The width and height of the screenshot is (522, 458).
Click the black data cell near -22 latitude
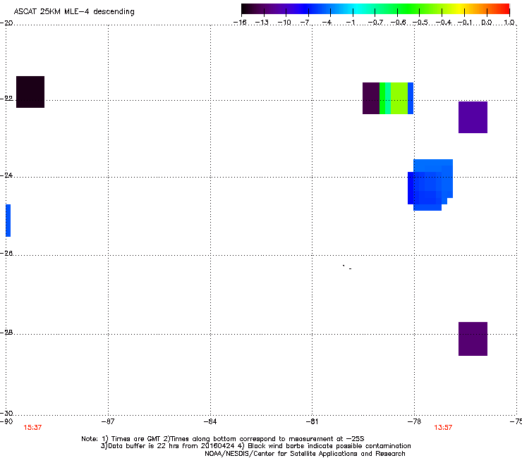(x=30, y=92)
